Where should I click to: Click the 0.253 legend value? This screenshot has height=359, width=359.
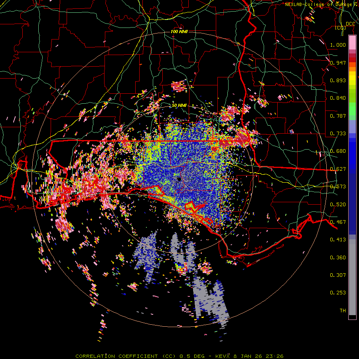pos(338,293)
